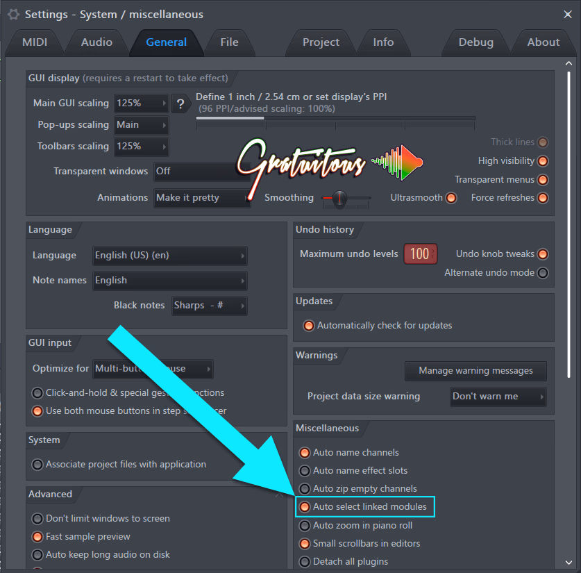The image size is (581, 573).
Task: Toggle Fast sample preview
Action: pyautogui.click(x=37, y=537)
